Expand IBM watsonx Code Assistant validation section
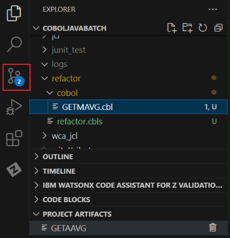This screenshot has width=230, height=238. pos(36,185)
